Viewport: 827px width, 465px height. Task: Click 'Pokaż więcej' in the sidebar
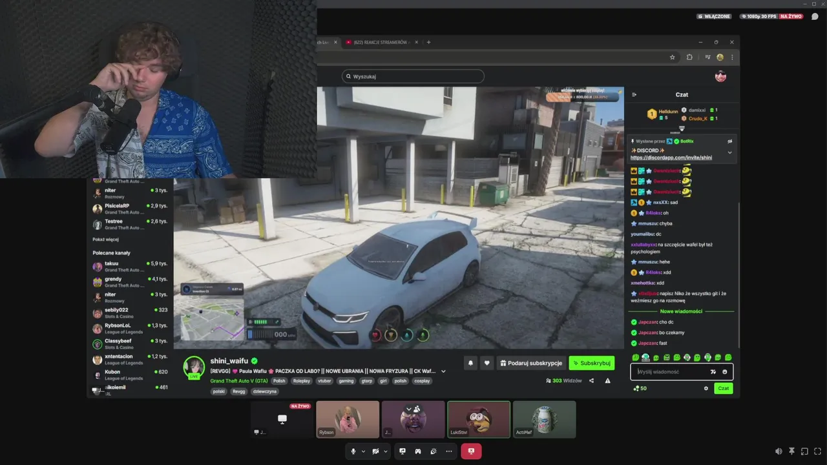(x=105, y=240)
